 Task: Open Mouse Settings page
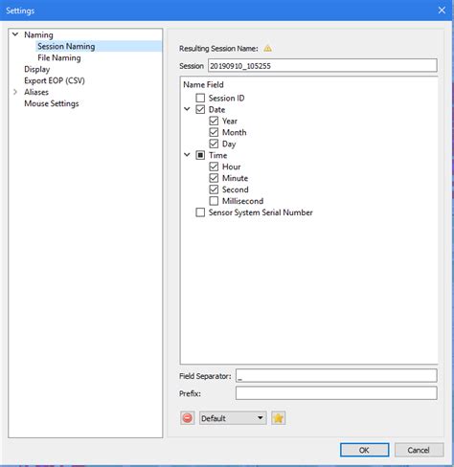pyautogui.click(x=52, y=103)
